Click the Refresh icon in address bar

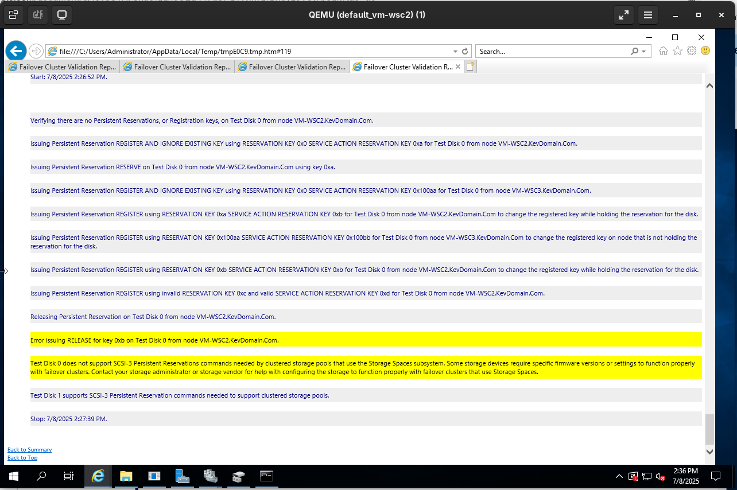pyautogui.click(x=465, y=51)
